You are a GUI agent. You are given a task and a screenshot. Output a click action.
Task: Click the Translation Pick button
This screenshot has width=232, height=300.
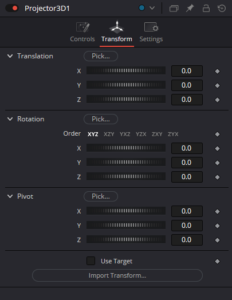click(101, 56)
